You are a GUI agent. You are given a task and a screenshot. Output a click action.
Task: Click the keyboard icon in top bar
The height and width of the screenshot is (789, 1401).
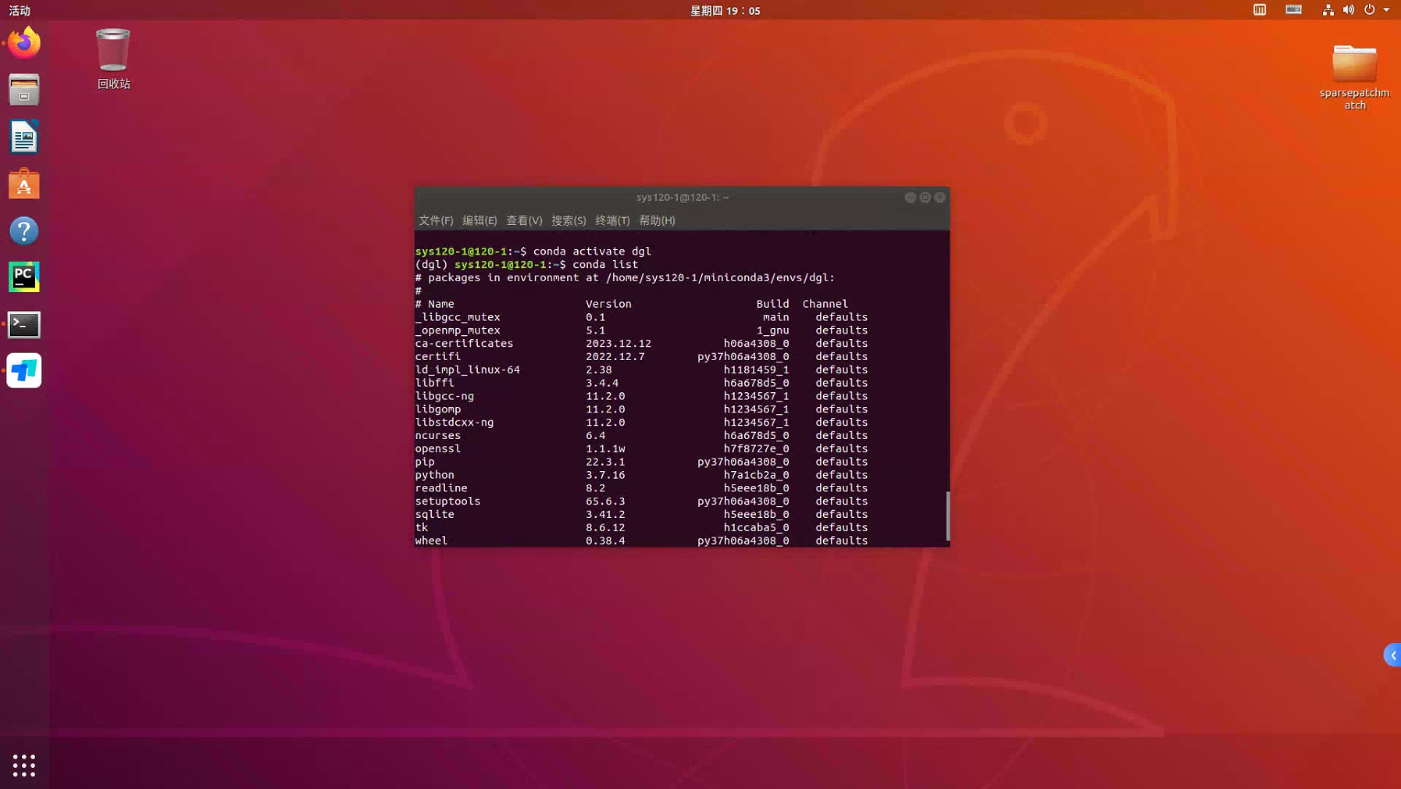point(1293,10)
